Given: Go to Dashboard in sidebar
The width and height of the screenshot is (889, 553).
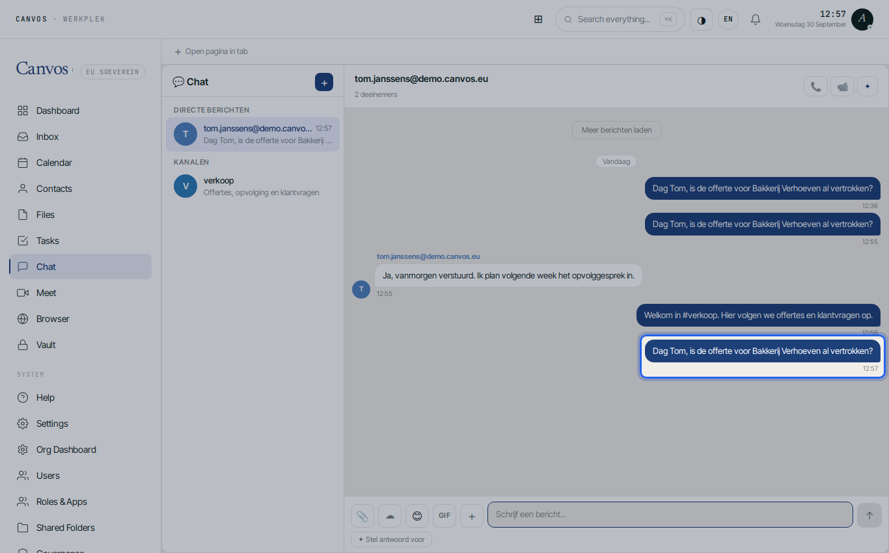Looking at the screenshot, I should [80, 111].
